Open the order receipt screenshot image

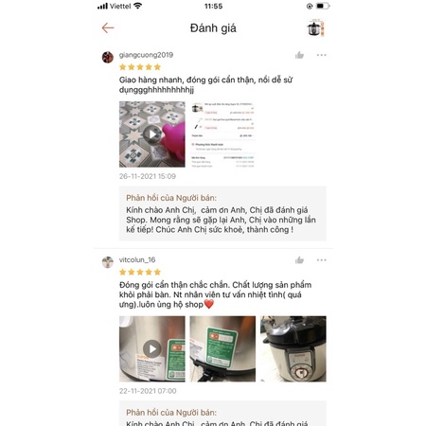coord(222,134)
